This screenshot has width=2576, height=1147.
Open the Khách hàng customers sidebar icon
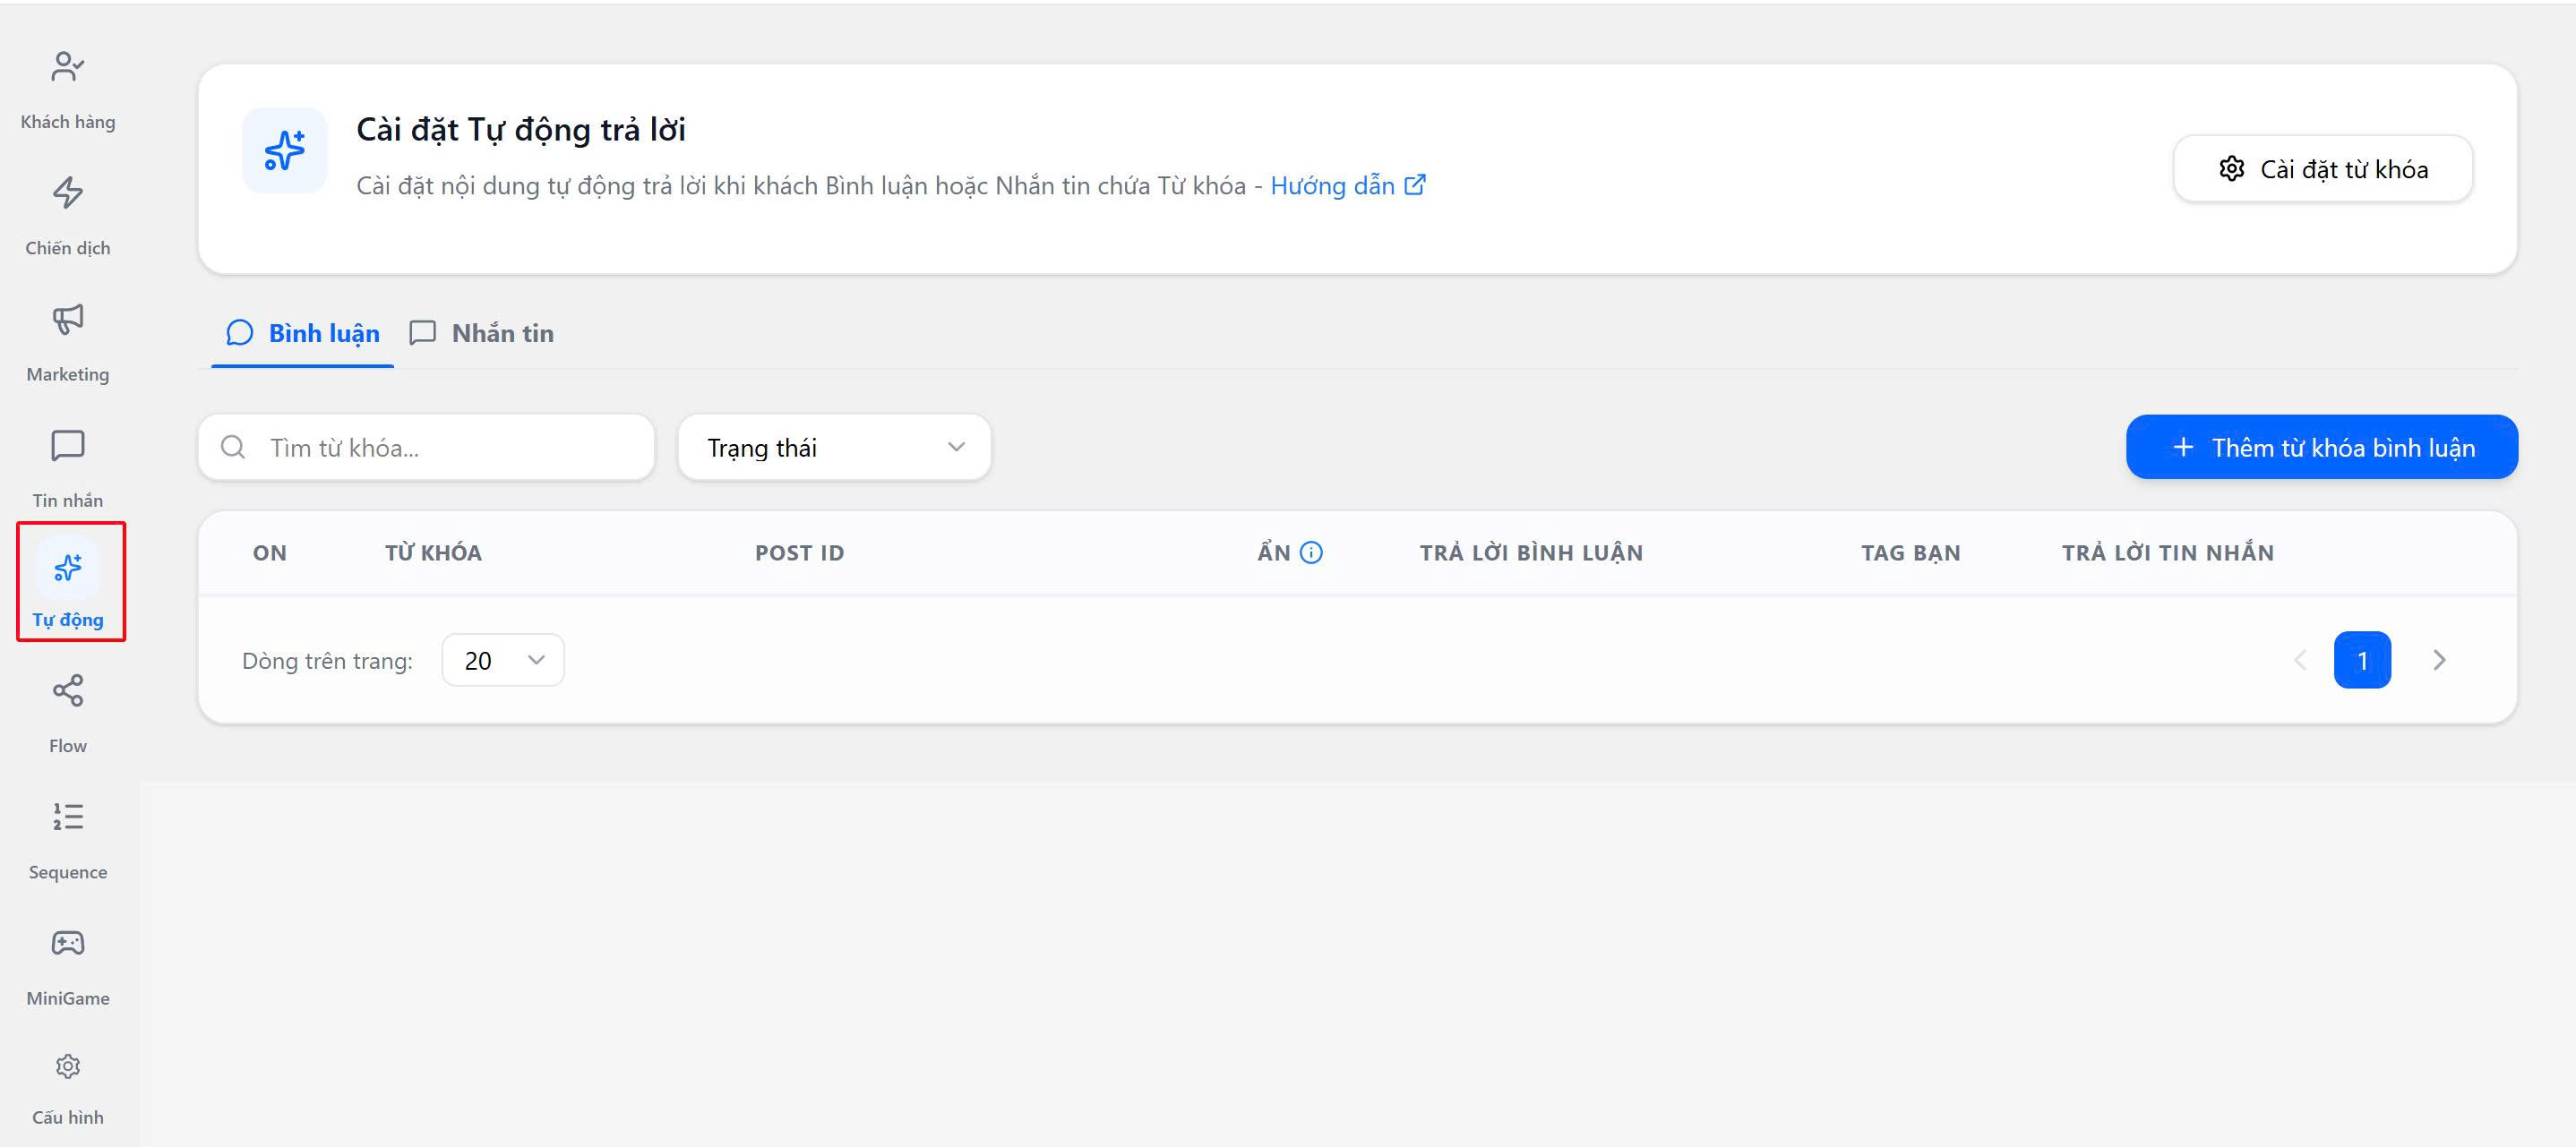pyautogui.click(x=67, y=68)
